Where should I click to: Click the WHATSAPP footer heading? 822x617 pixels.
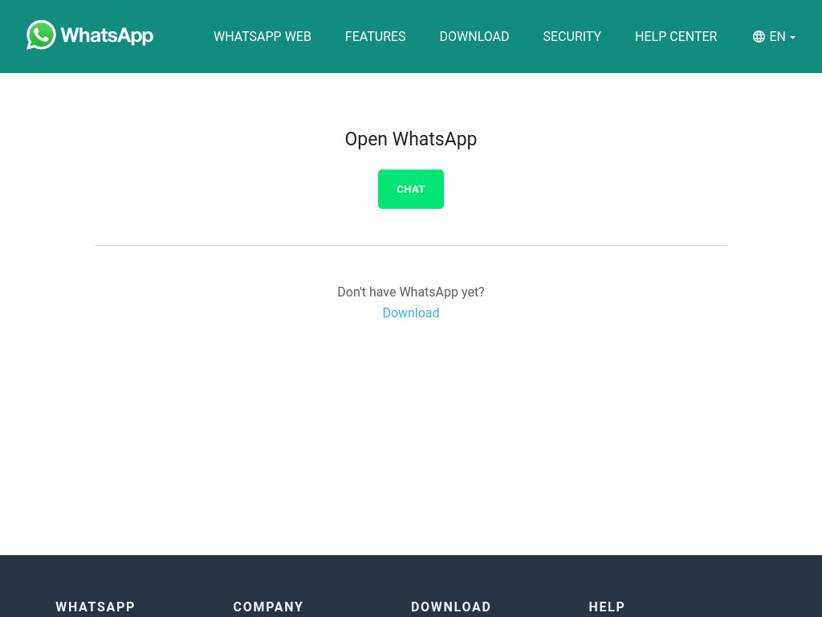pos(96,607)
